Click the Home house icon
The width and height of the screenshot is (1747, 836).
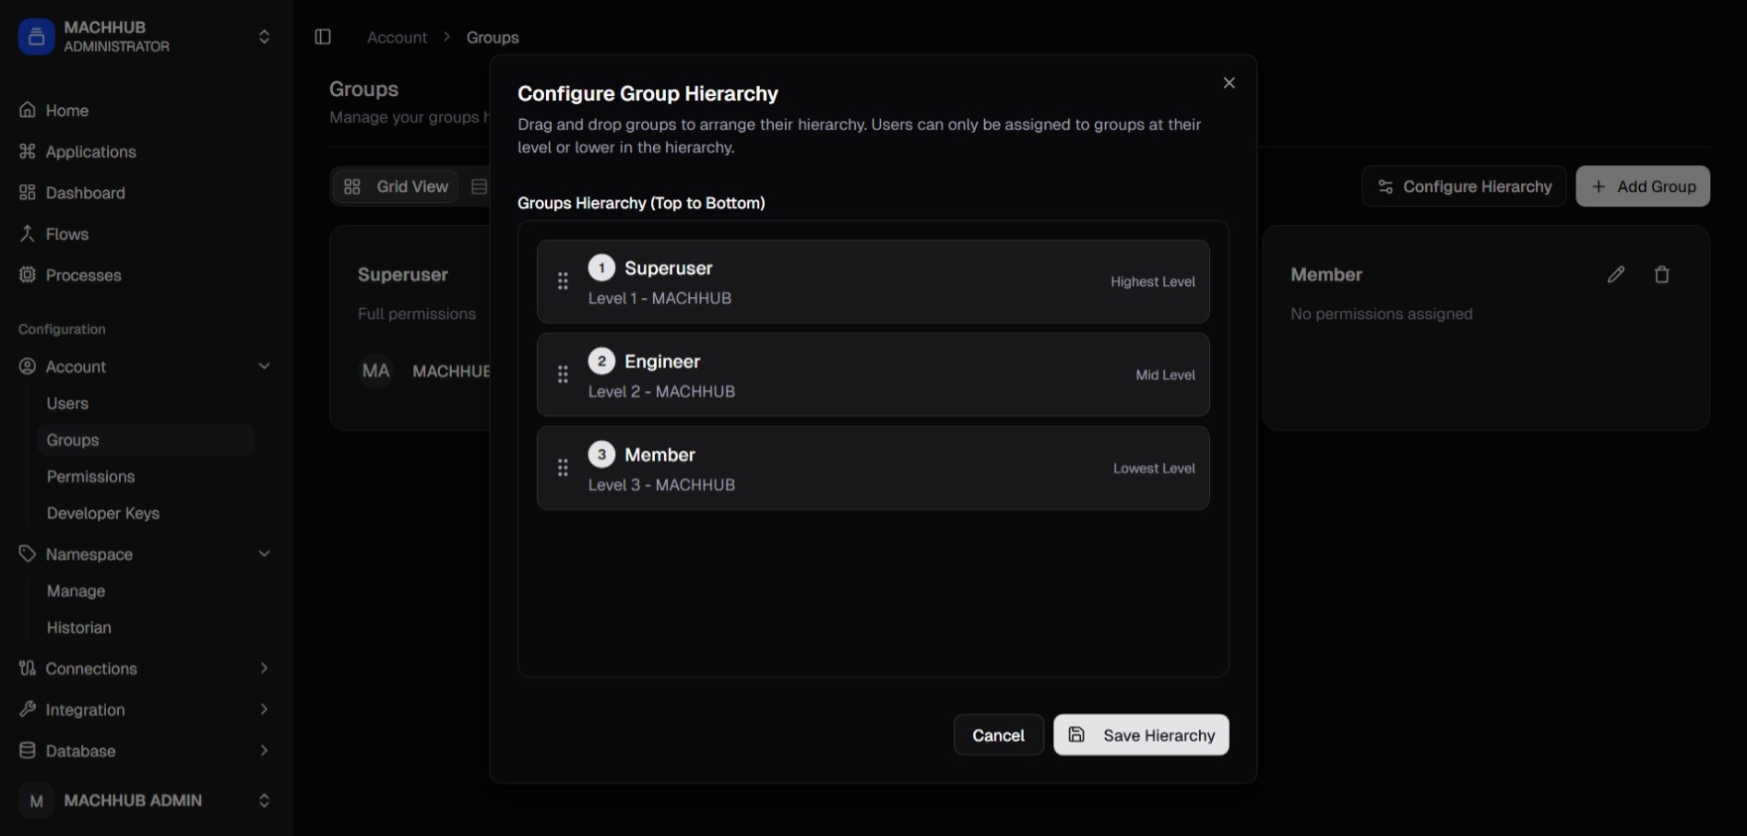(x=28, y=110)
